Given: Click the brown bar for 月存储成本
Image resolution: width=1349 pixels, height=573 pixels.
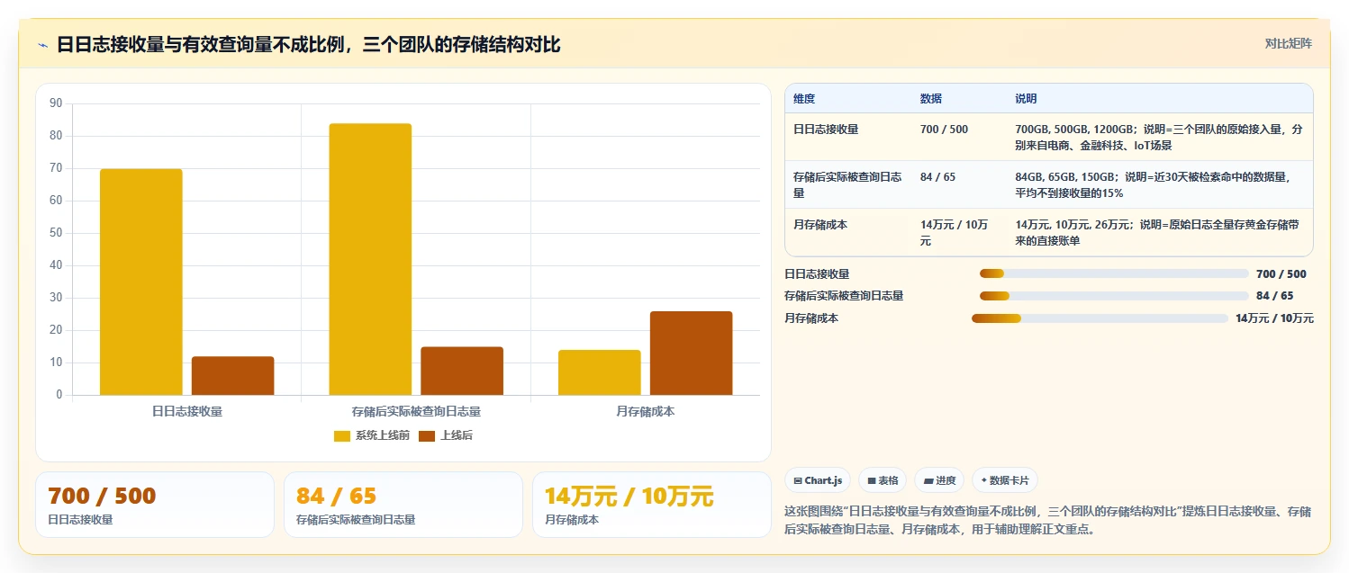Looking at the screenshot, I should 692,354.
